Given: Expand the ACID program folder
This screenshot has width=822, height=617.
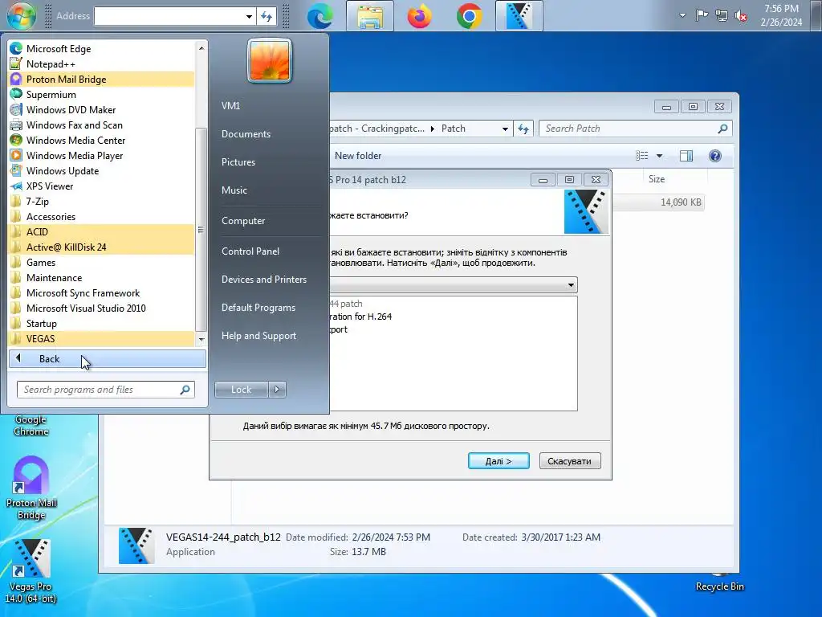Looking at the screenshot, I should click(x=101, y=232).
